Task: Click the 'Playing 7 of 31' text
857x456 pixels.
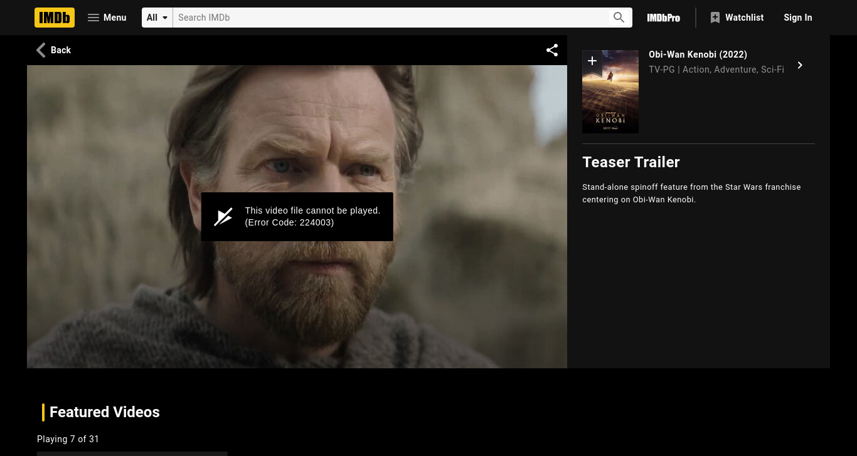Action: (x=68, y=439)
